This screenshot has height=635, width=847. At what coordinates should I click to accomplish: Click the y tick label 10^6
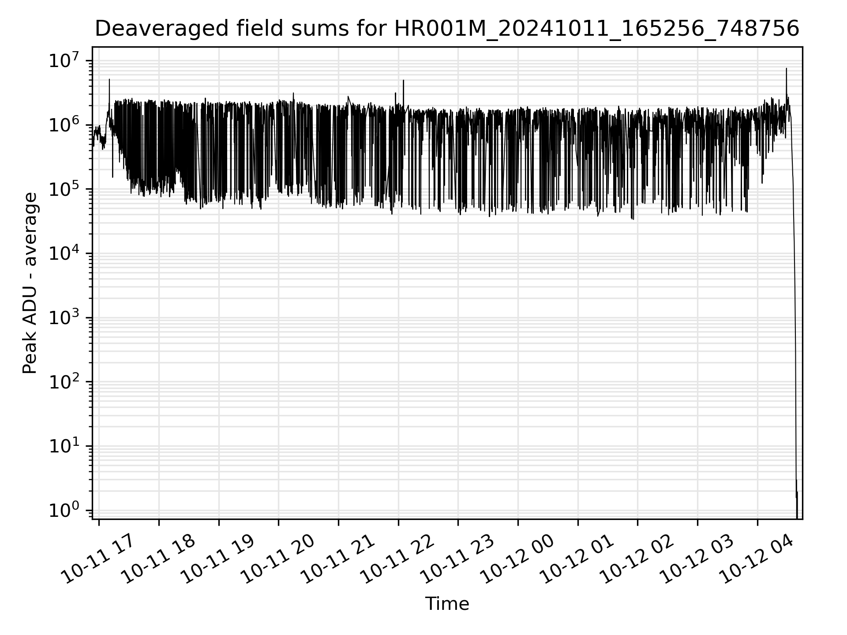(x=64, y=125)
